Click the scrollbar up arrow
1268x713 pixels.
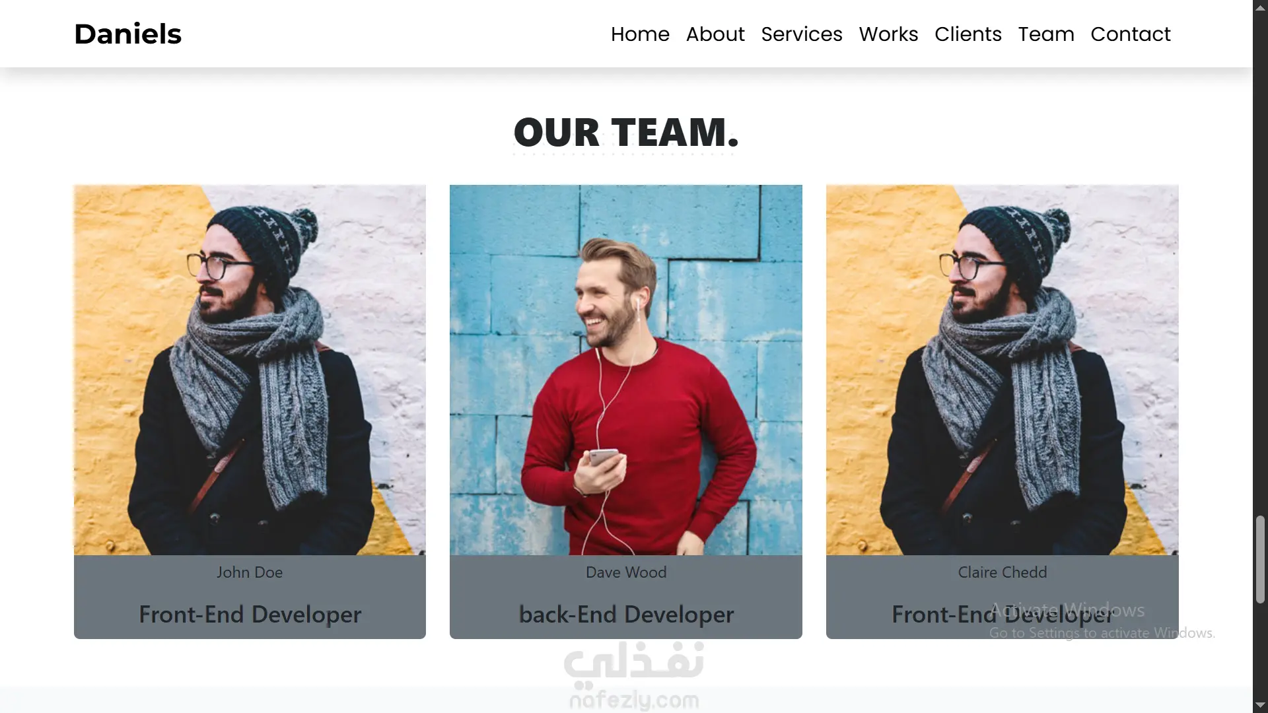(x=1260, y=7)
